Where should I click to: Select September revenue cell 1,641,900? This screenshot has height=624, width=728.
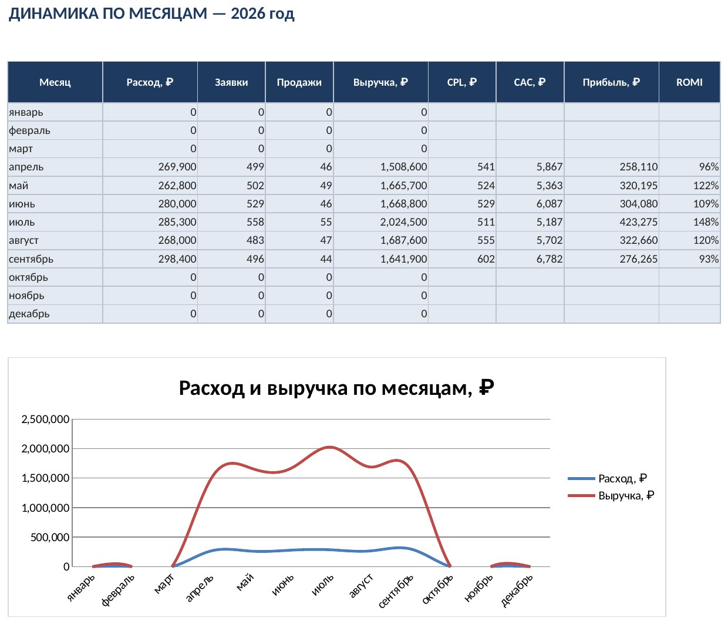tap(381, 259)
